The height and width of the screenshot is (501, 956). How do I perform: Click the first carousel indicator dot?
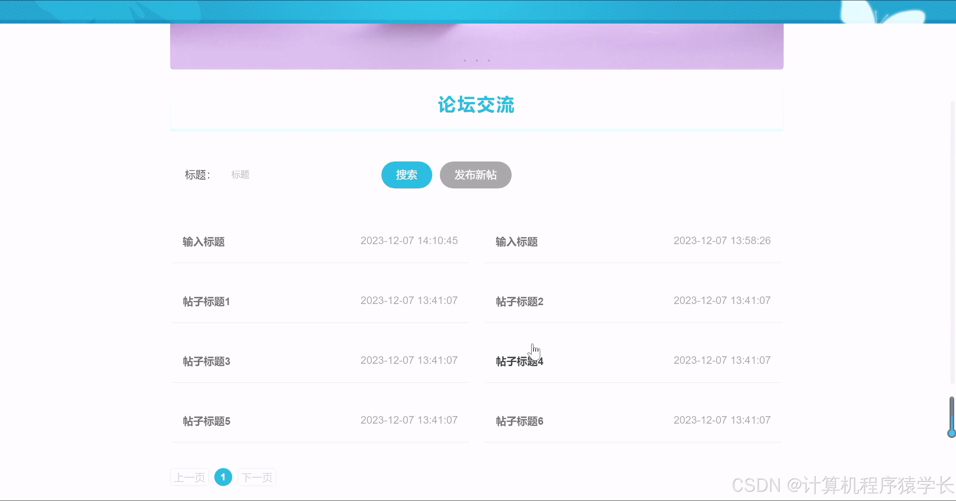pos(465,60)
